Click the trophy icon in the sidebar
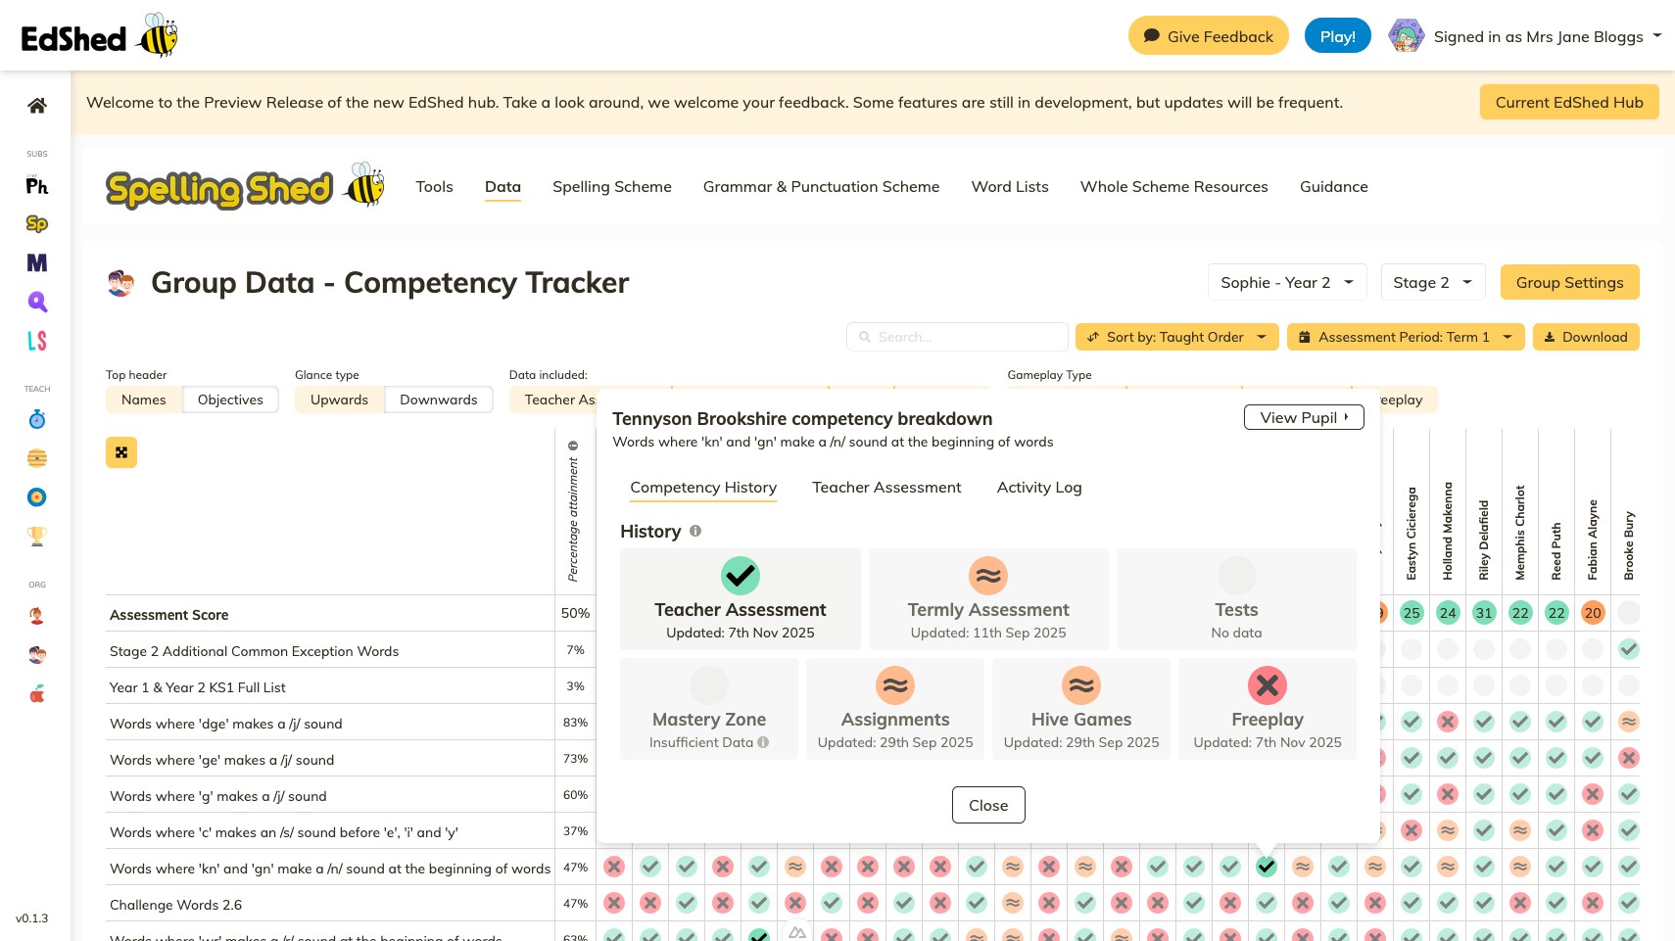Screen dimensions: 1675x941 click(37, 537)
